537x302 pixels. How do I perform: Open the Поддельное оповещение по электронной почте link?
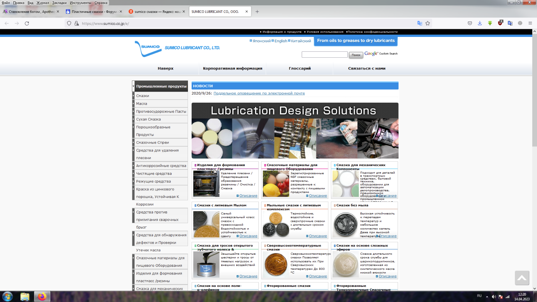point(259,93)
